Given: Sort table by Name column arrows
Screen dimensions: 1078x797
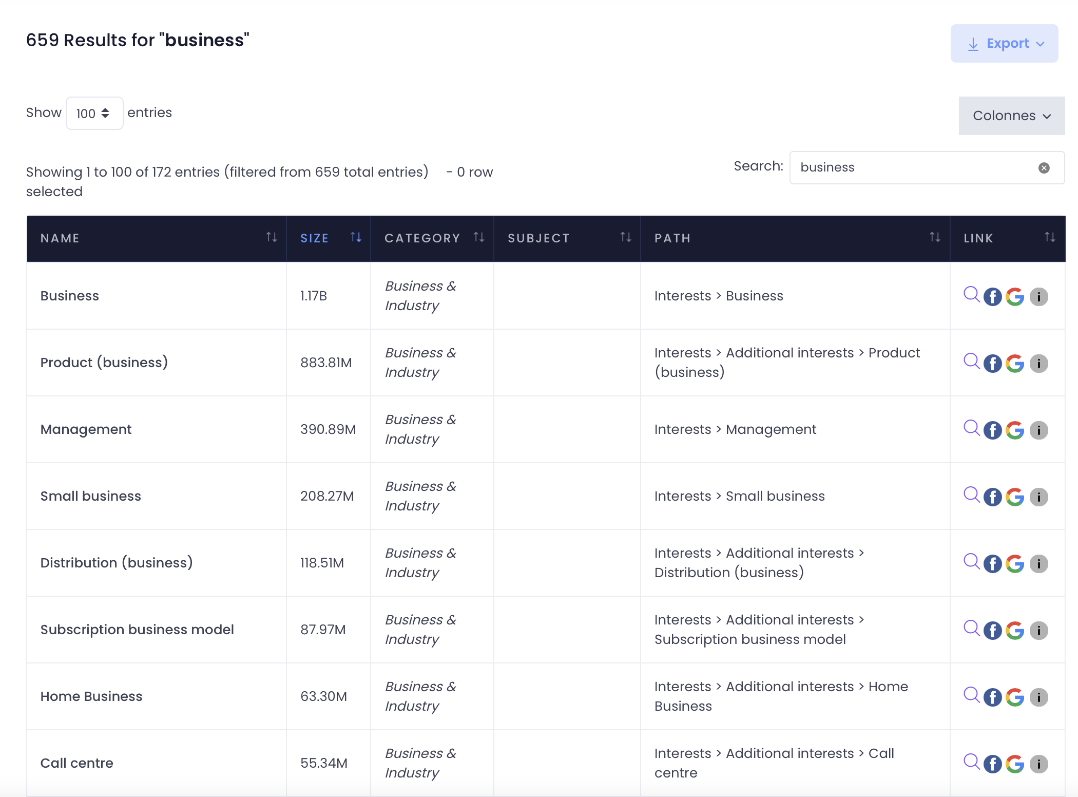Looking at the screenshot, I should [272, 237].
